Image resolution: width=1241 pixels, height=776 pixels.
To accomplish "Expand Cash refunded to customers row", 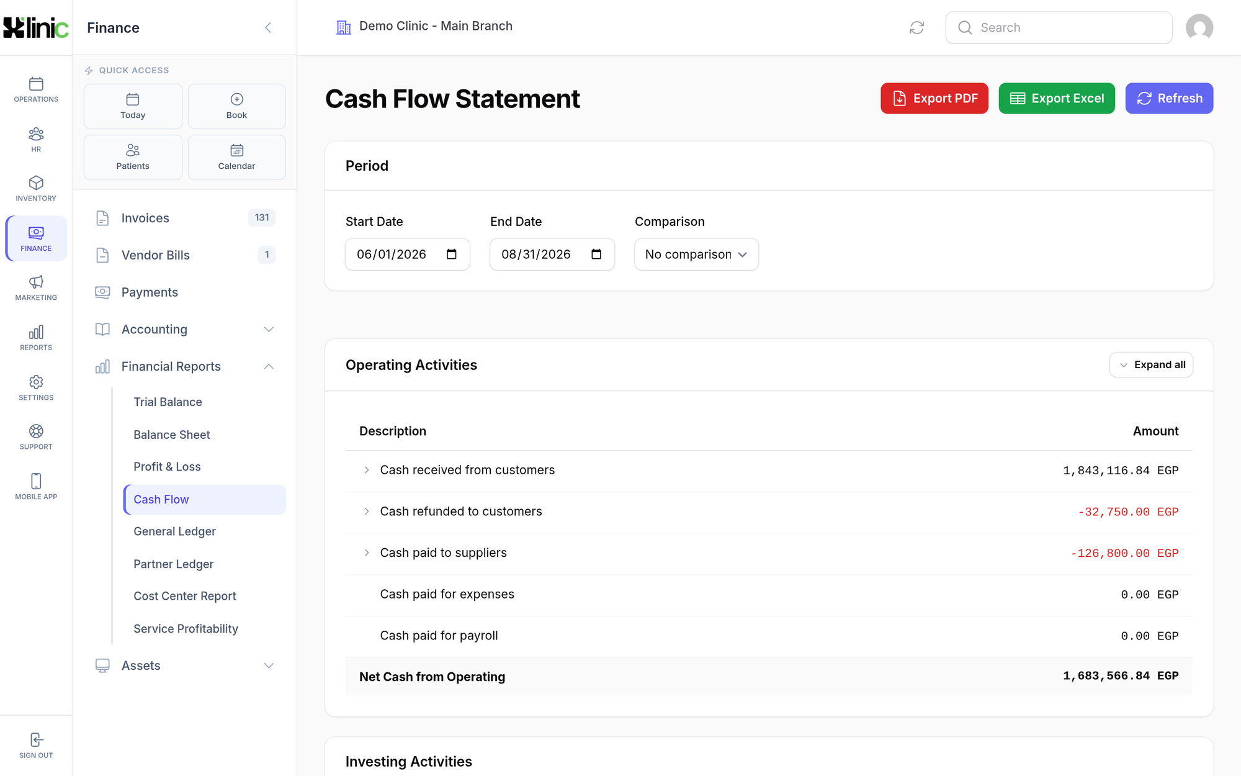I will 367,512.
